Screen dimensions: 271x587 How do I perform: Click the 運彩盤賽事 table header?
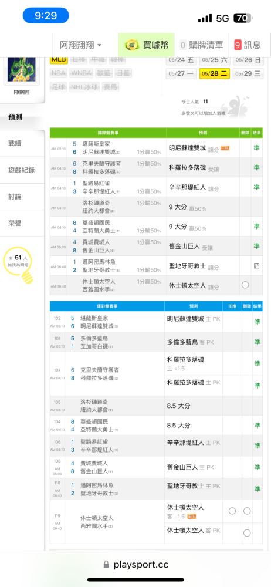[x=107, y=306]
